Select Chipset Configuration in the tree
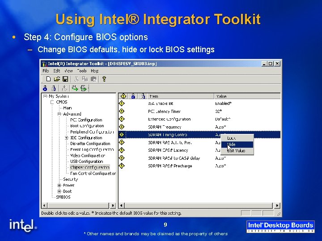The width and height of the screenshot is (322, 241). point(90,167)
